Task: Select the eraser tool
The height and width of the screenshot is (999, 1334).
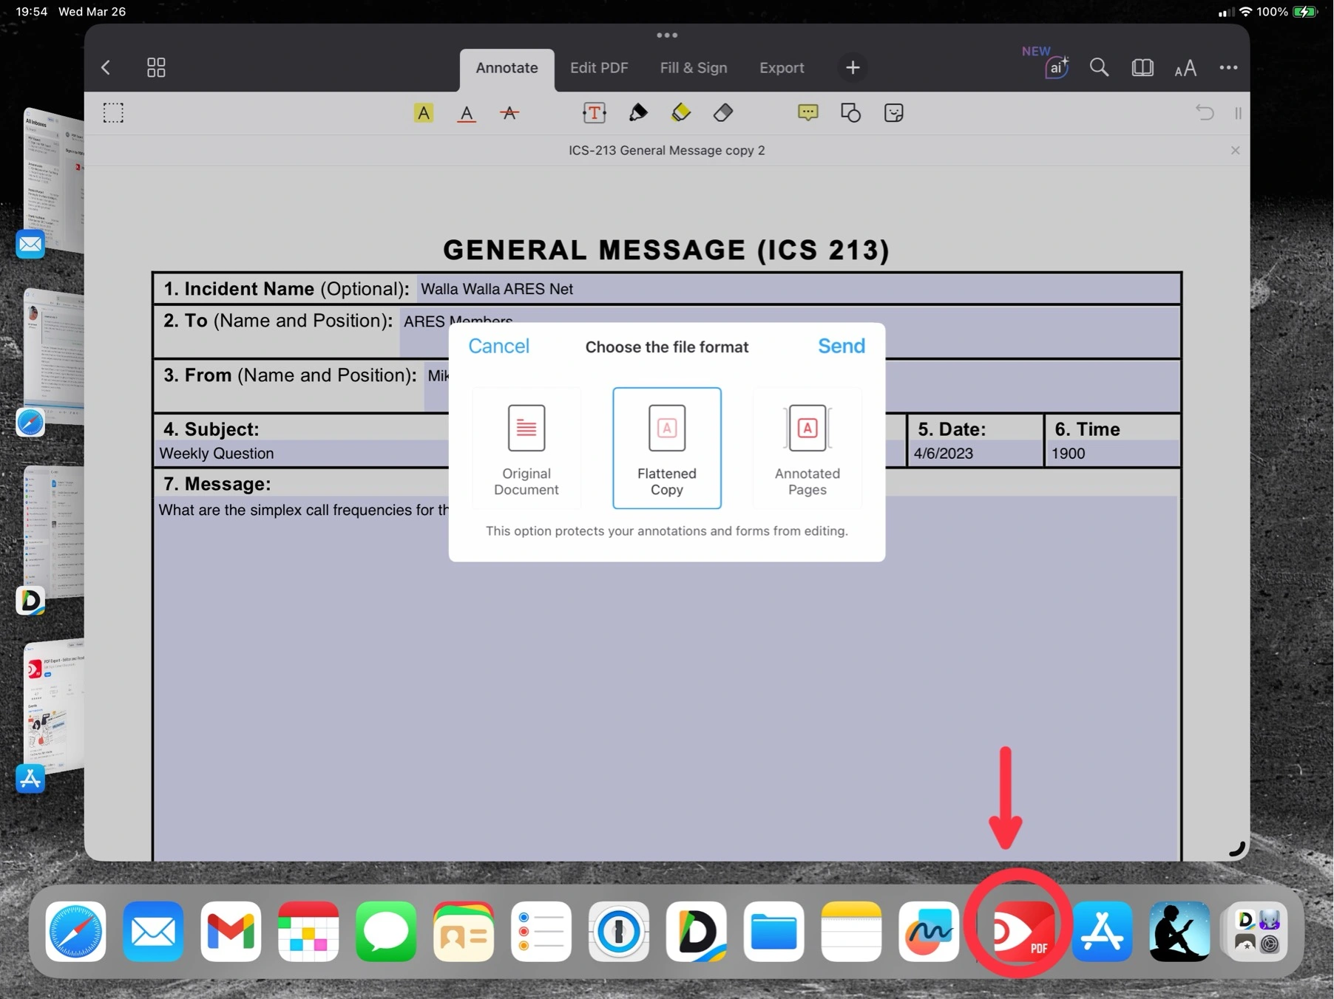Action: point(723,113)
